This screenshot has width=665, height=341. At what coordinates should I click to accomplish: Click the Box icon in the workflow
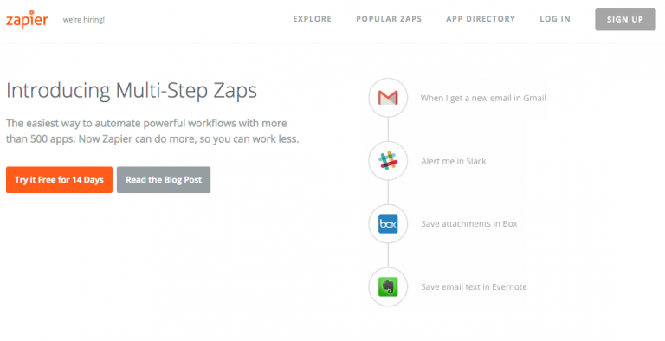click(x=388, y=223)
